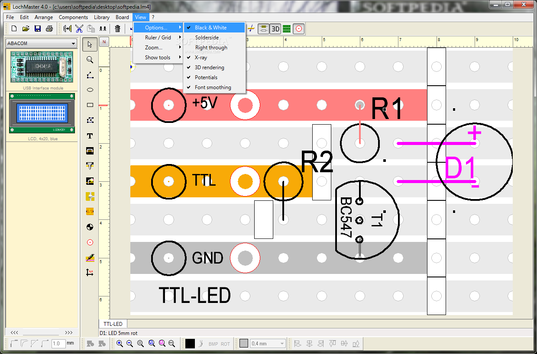
Task: Select the polyline drawing tool
Action: (90, 74)
